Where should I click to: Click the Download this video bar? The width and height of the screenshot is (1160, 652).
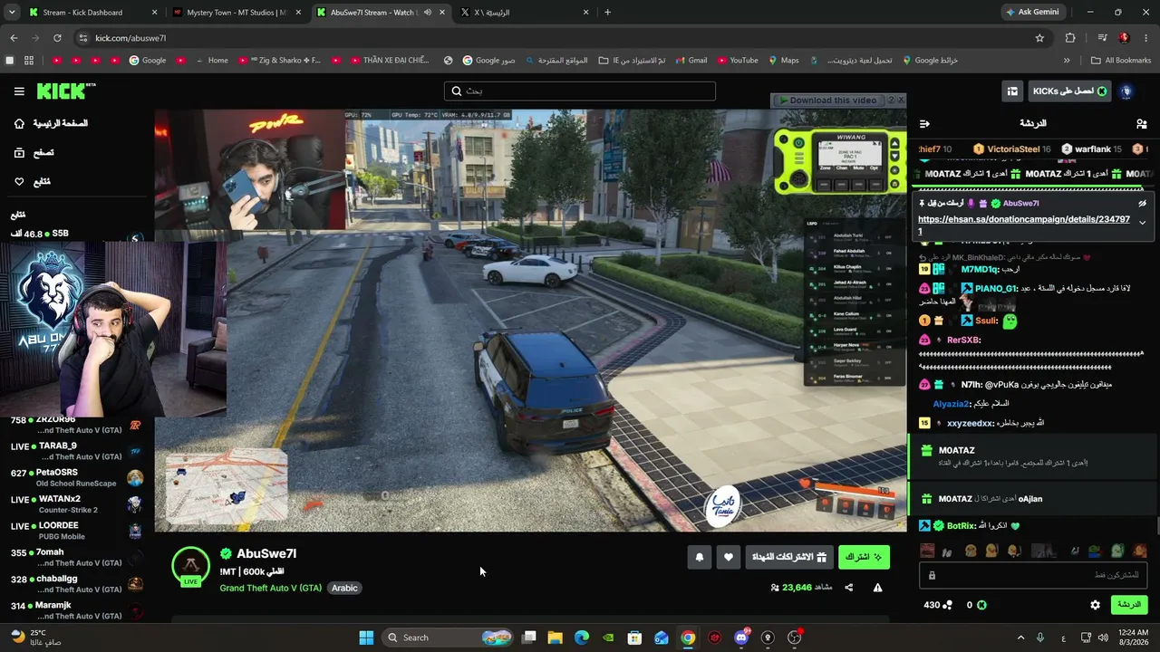click(829, 101)
